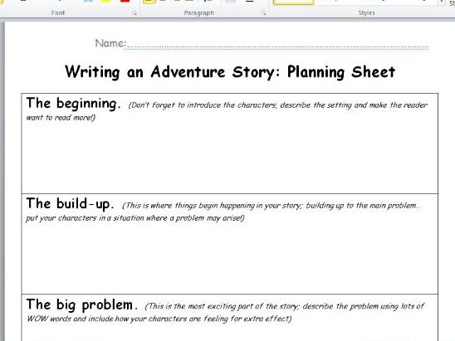This screenshot has width=455, height=341.
Task: Select the highlighted style in Styles gallery
Action: pos(294,2)
